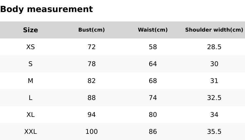
Task: Click the bust value 100
Action: point(91,132)
